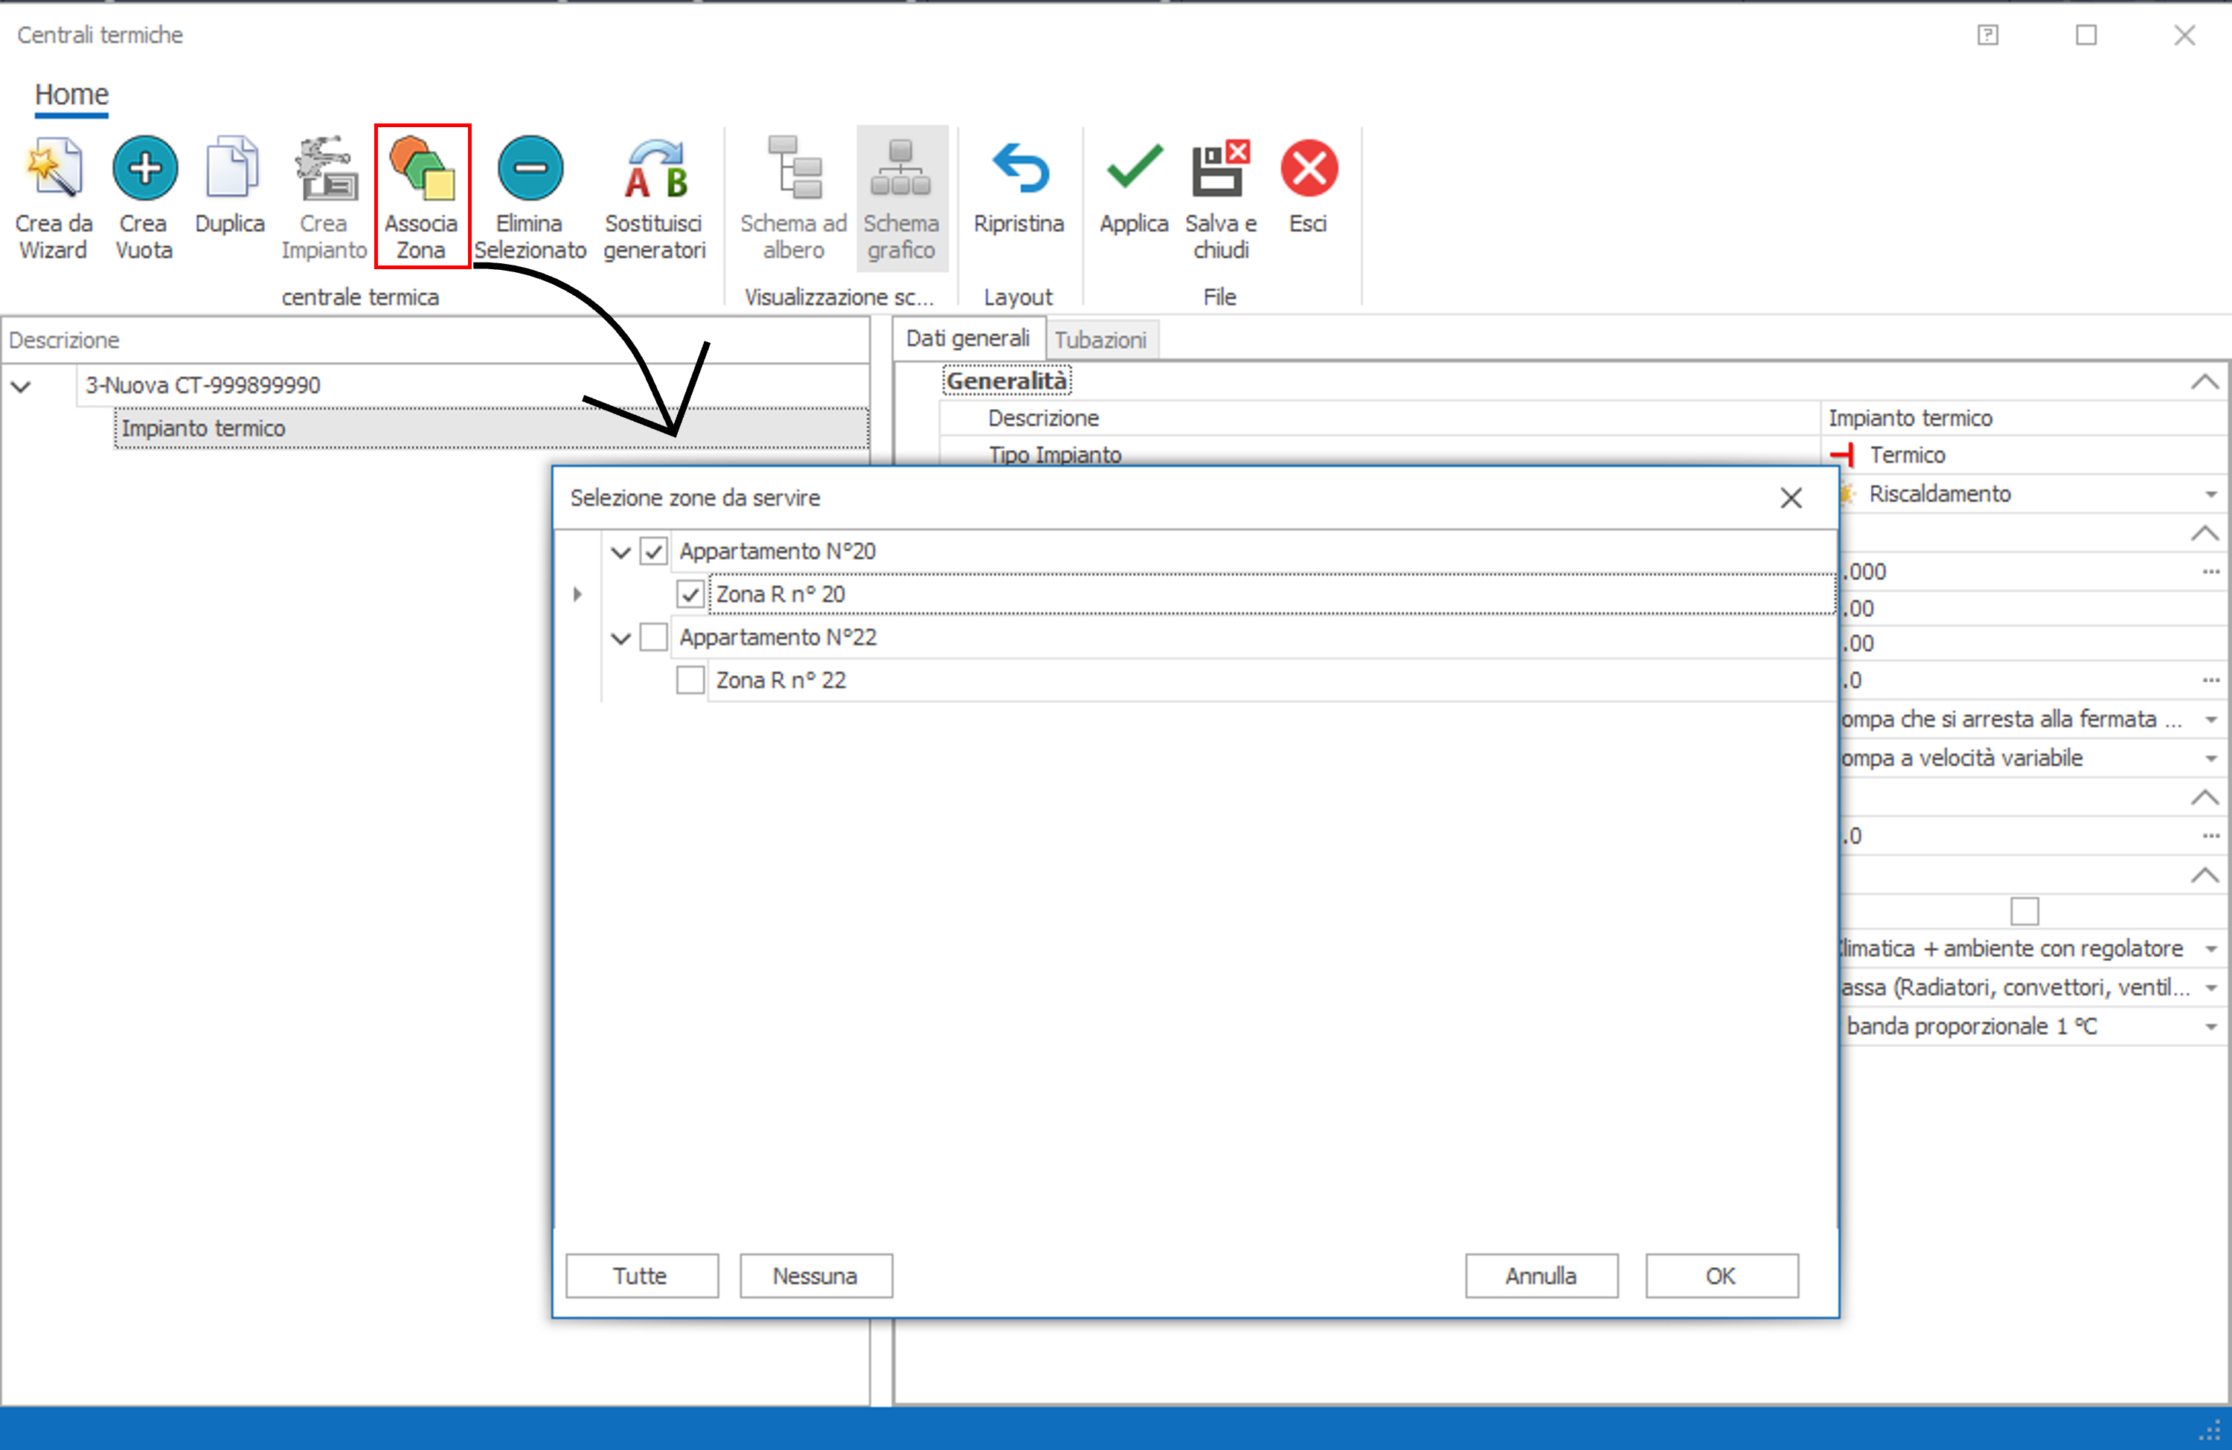Collapse the Generalità section
The width and height of the screenshot is (2232, 1450).
click(2204, 382)
